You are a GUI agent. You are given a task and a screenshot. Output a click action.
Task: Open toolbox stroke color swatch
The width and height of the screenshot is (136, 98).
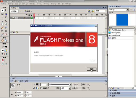6,47
